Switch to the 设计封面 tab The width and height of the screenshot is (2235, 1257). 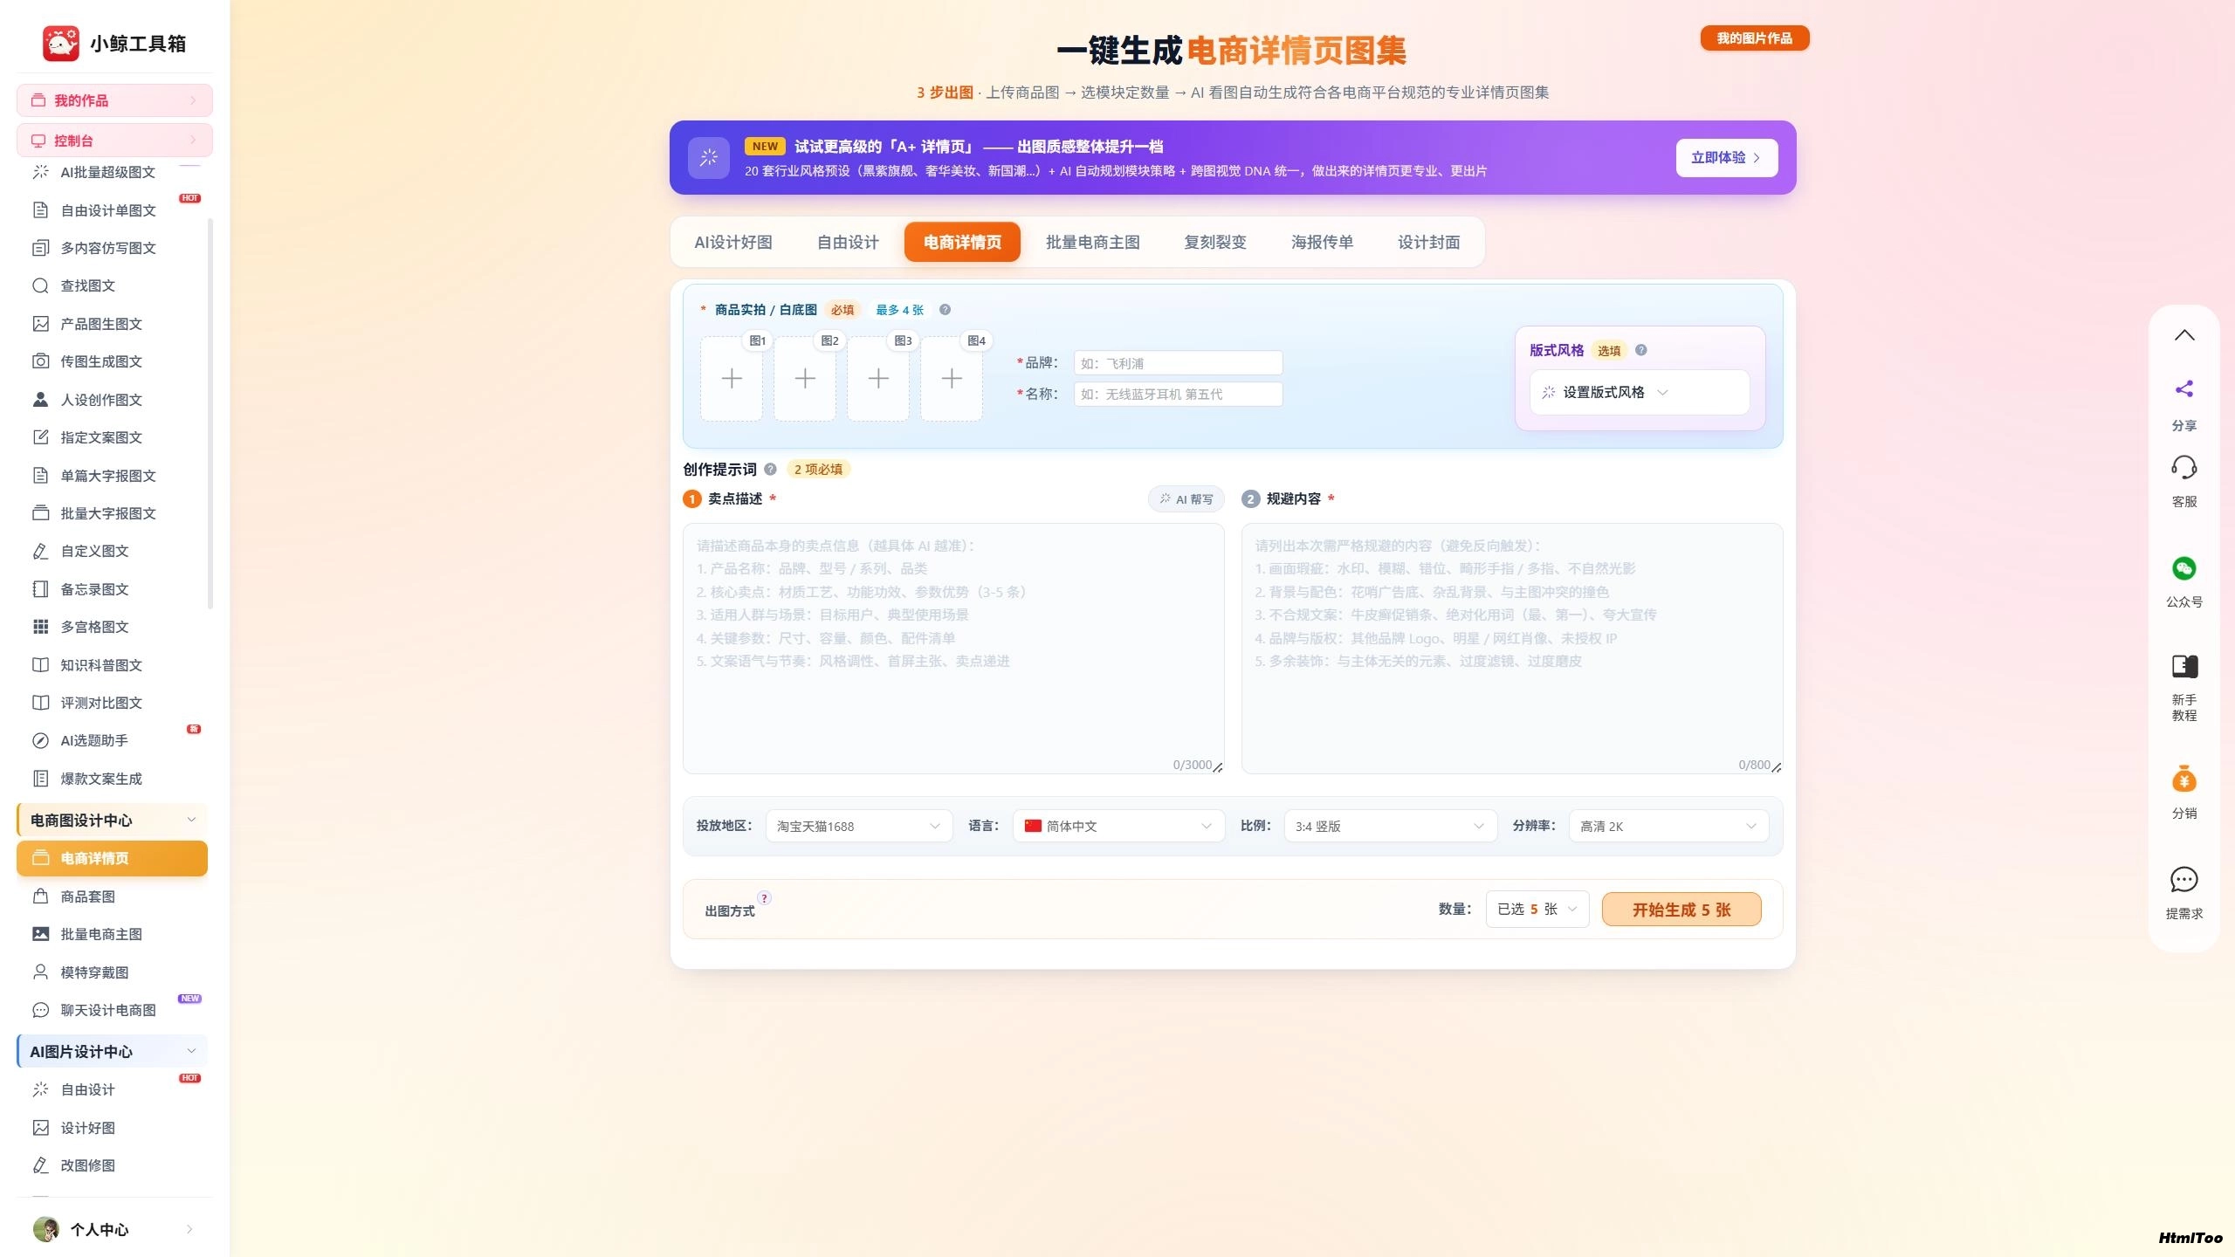(x=1429, y=242)
